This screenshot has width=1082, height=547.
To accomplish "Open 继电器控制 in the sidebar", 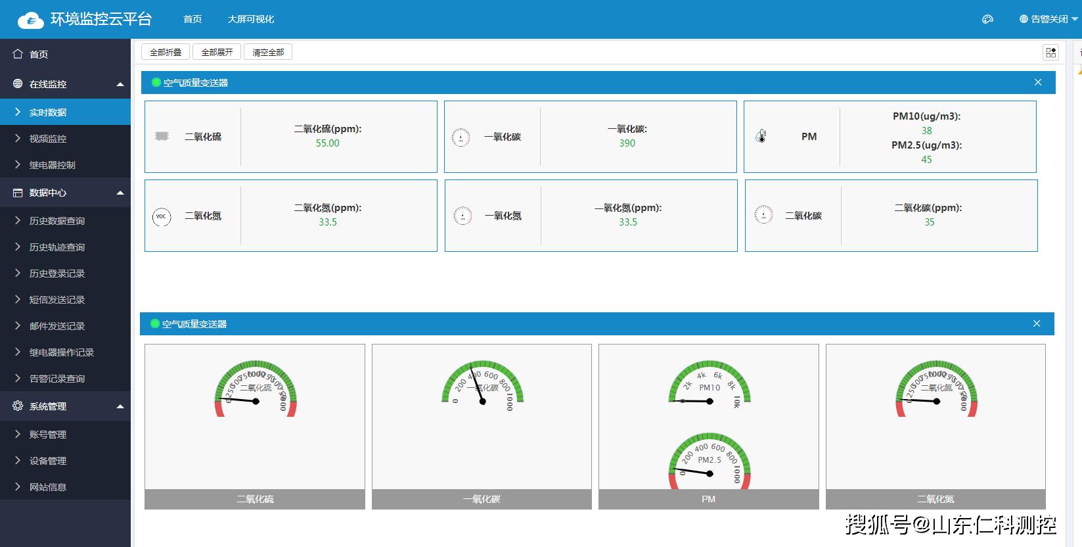I will 65,164.
